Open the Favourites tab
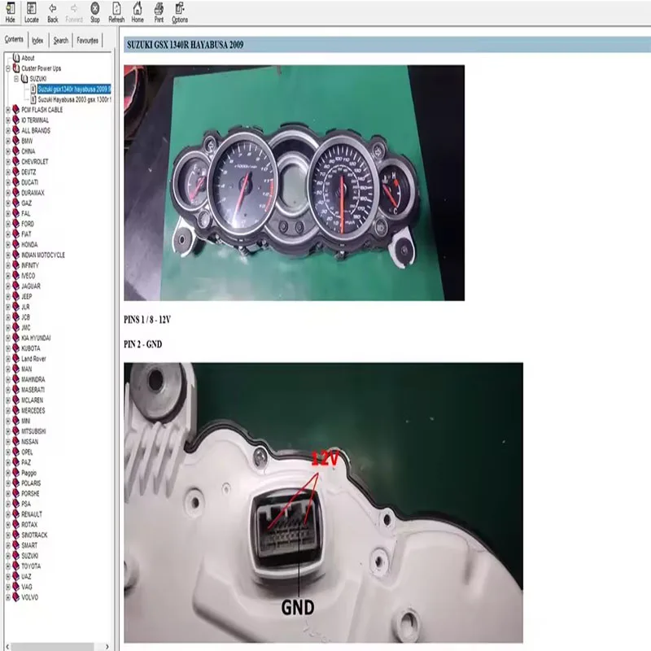 click(x=87, y=39)
